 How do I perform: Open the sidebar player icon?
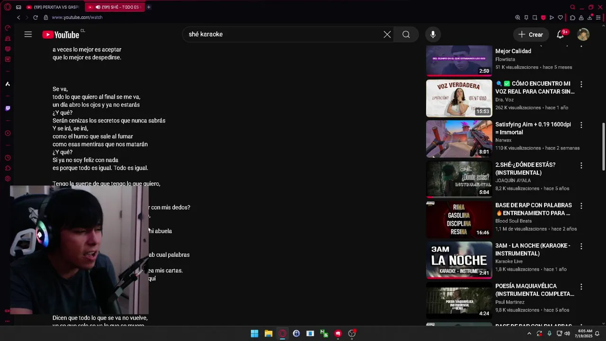coord(8,133)
